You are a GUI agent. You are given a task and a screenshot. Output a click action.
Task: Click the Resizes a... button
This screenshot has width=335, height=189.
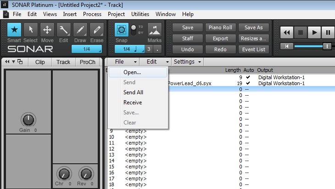coord(254,38)
